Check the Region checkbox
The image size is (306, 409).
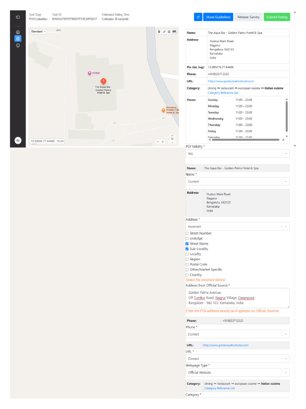pyautogui.click(x=187, y=260)
